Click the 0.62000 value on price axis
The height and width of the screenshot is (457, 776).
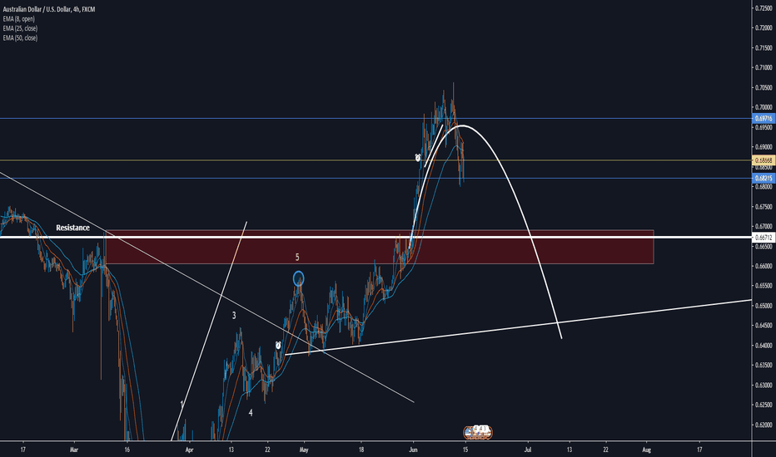tap(764, 425)
